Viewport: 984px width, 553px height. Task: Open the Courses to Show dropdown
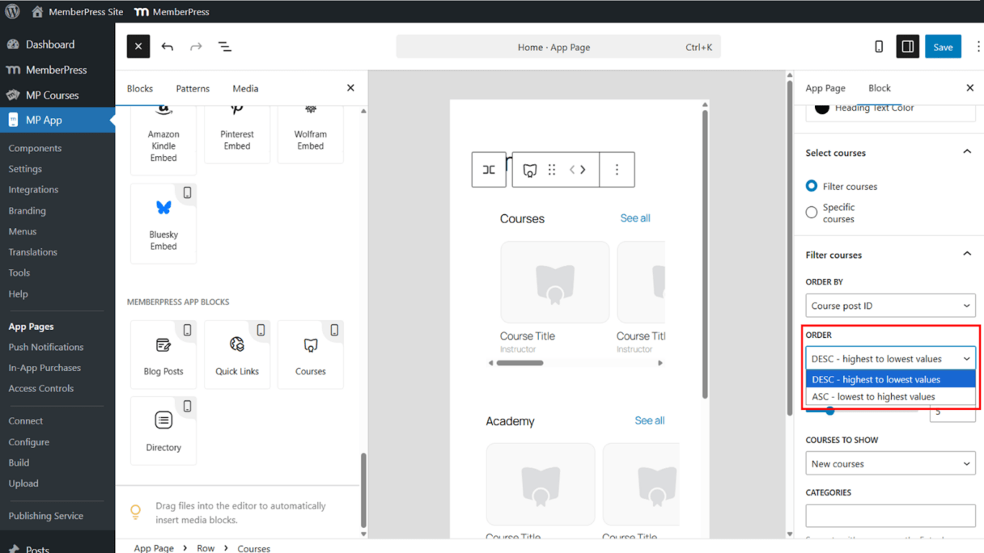pos(890,464)
